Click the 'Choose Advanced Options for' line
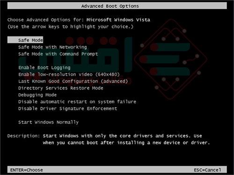Viewport: 234px width, 175px height. (79, 20)
